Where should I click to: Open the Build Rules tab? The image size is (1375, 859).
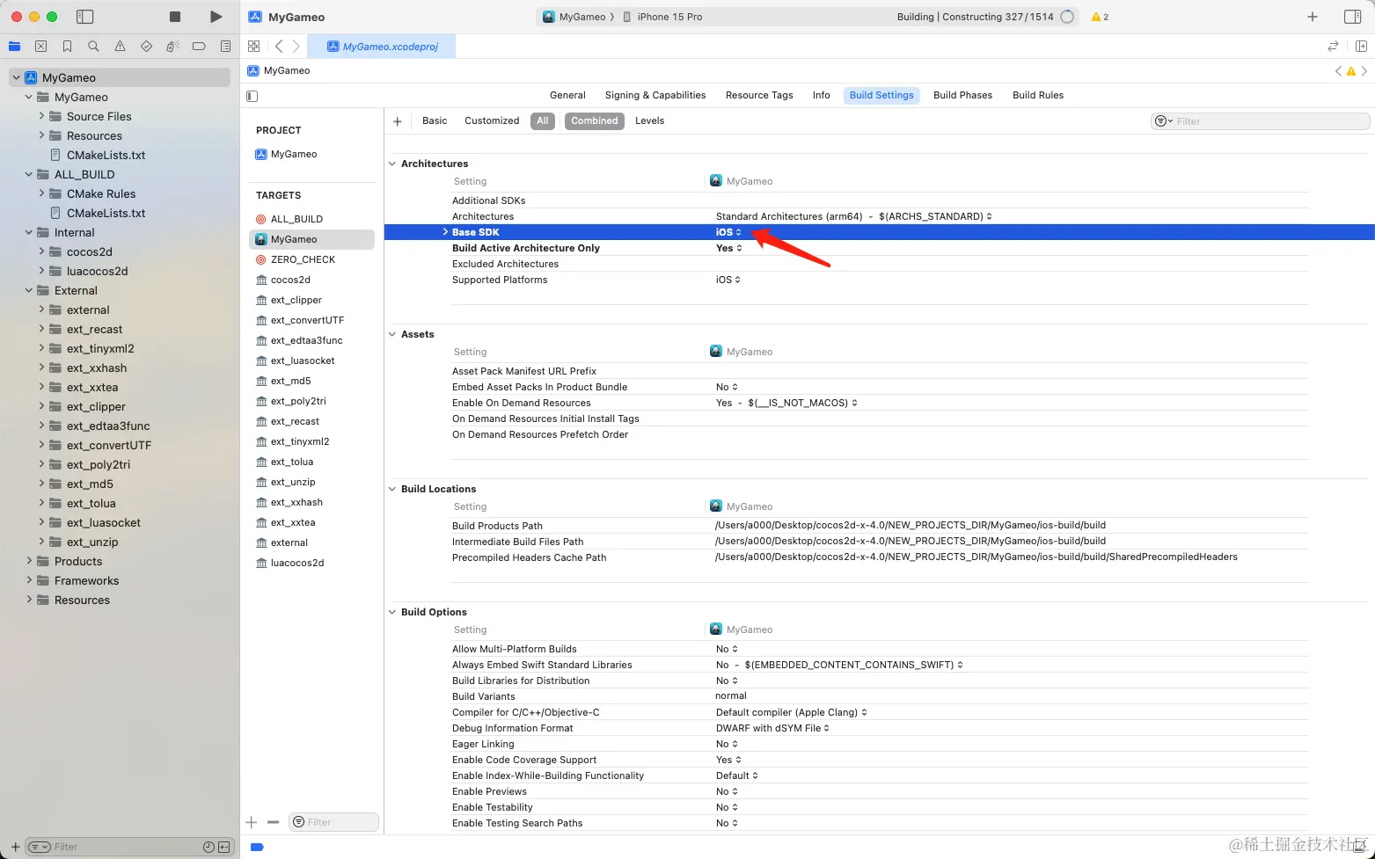pos(1038,95)
